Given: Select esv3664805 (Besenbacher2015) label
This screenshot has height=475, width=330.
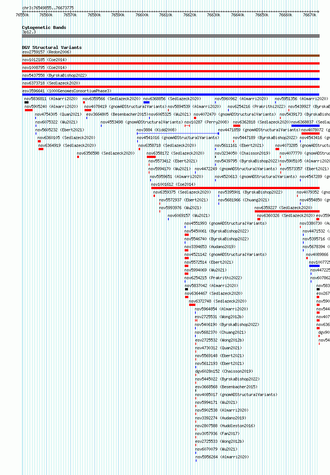Looking at the screenshot, I should 117,114.
